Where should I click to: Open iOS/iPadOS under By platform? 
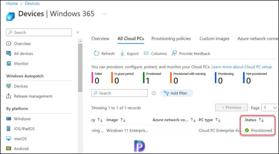click(24, 129)
